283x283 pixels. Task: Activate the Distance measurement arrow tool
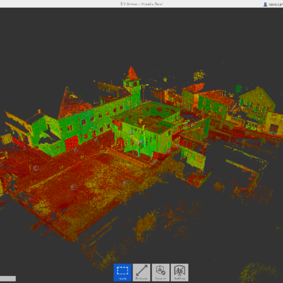click(x=141, y=272)
